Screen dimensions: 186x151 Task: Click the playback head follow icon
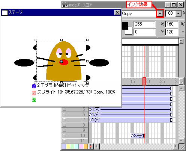(x=91, y=146)
